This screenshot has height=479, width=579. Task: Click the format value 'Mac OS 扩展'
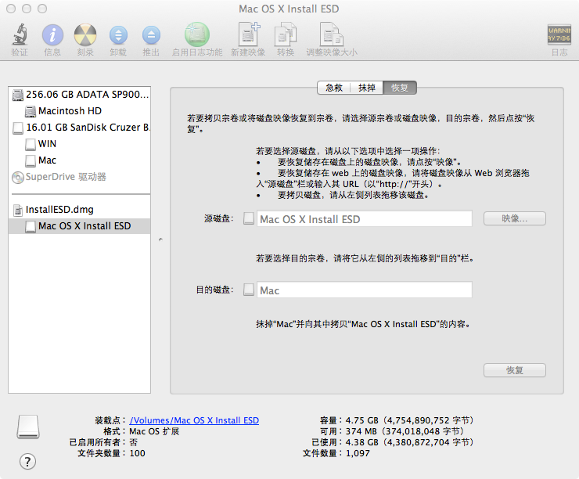pos(154,431)
